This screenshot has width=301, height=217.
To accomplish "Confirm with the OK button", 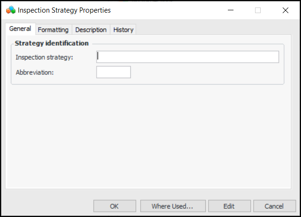I will coord(114,206).
